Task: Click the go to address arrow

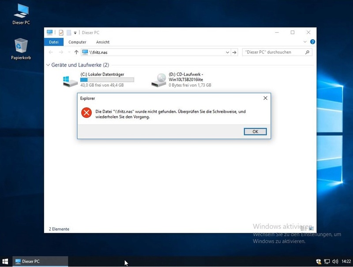Action: pyautogui.click(x=234, y=52)
